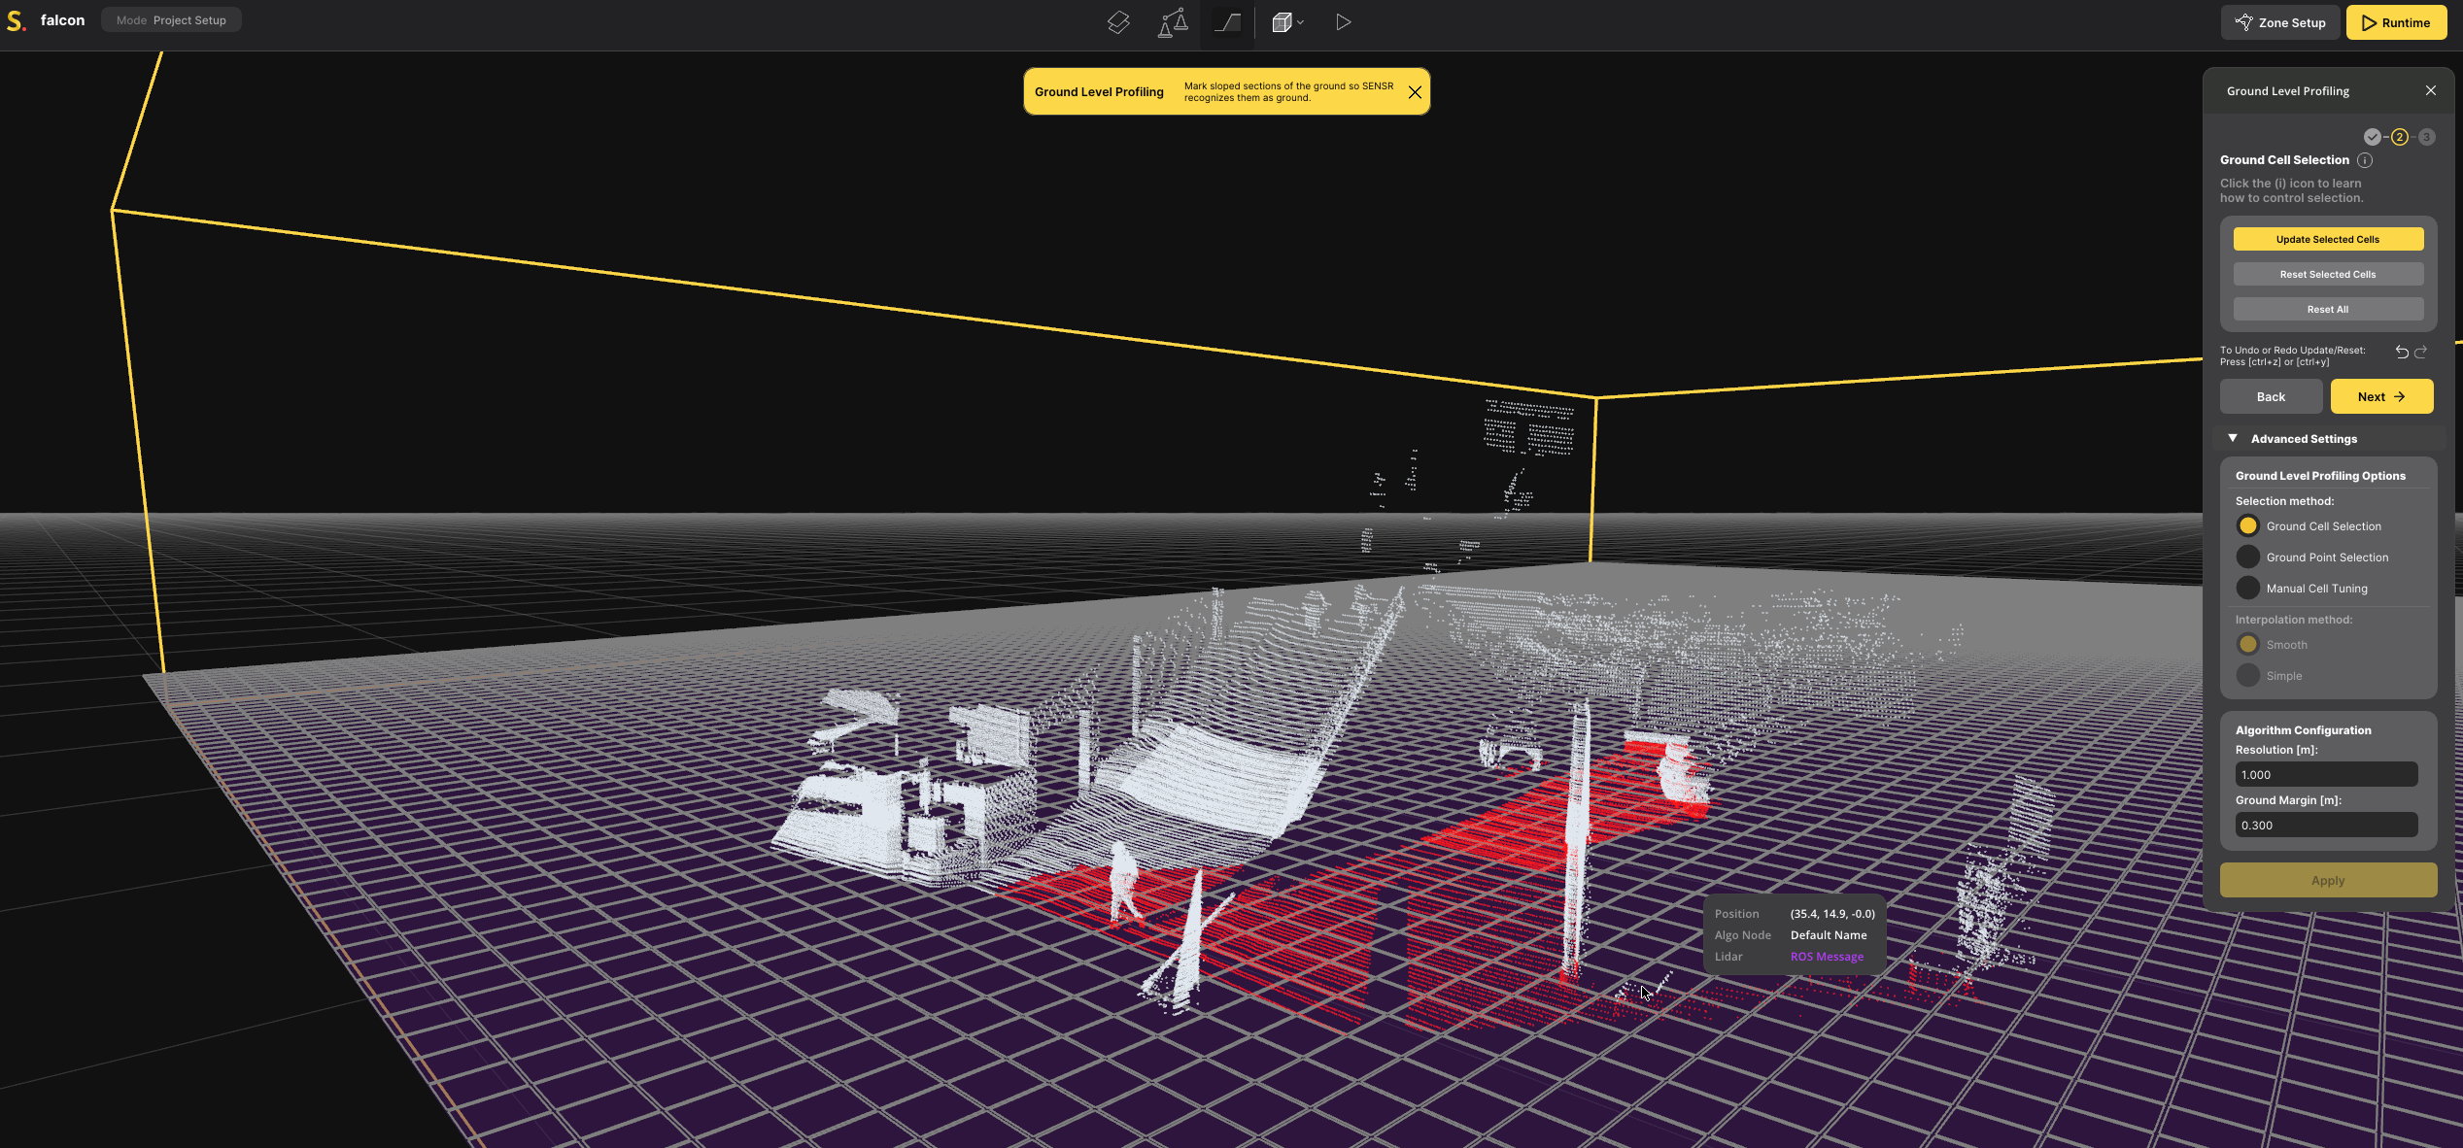
Task: Close the Ground Level Profiling panel
Action: tap(2431, 90)
